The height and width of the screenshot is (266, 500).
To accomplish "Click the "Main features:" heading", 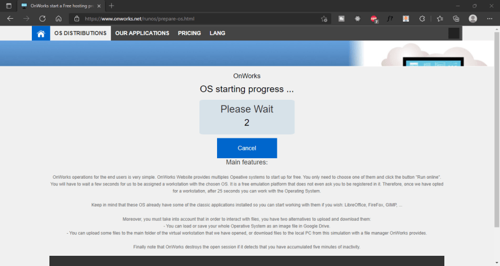I will click(247, 162).
